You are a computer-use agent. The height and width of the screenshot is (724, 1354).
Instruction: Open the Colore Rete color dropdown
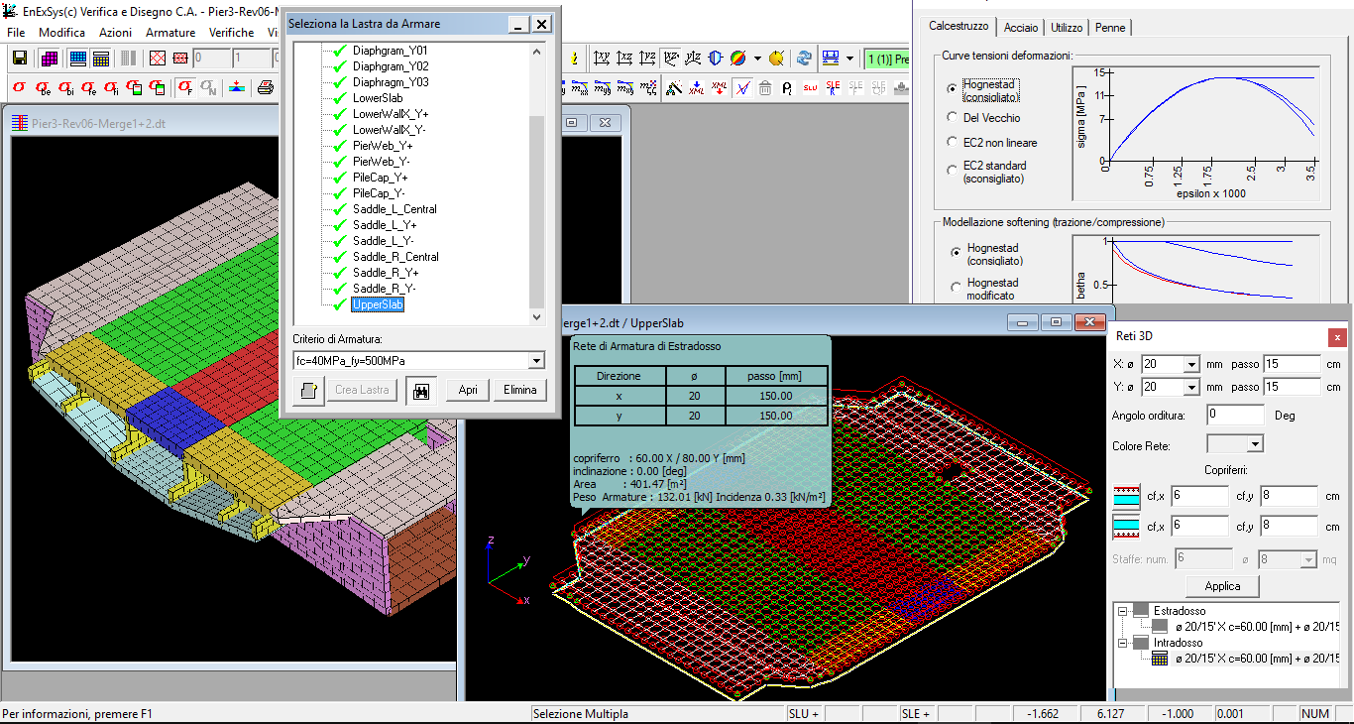click(1255, 444)
